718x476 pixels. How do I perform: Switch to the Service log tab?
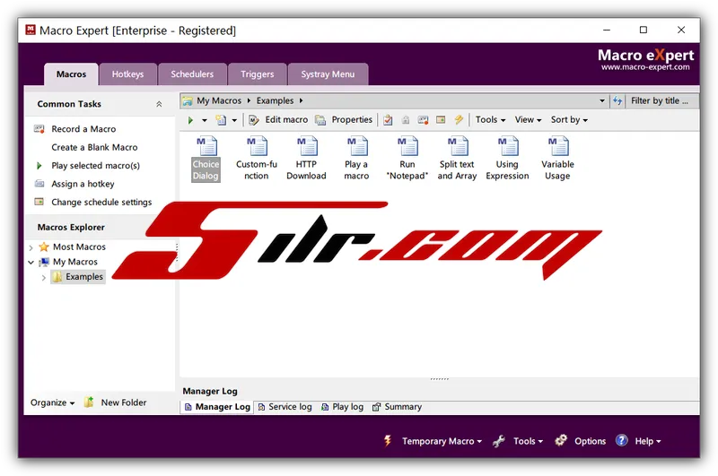(285, 407)
